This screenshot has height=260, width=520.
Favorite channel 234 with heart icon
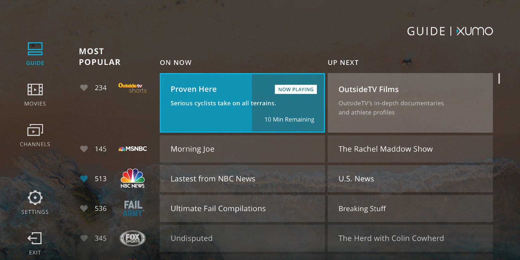coord(84,88)
